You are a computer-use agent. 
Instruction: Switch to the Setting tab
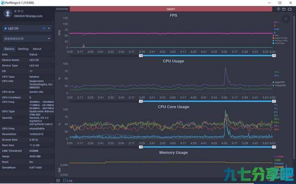23,49
